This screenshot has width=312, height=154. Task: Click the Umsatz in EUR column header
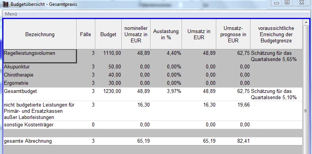(199, 34)
